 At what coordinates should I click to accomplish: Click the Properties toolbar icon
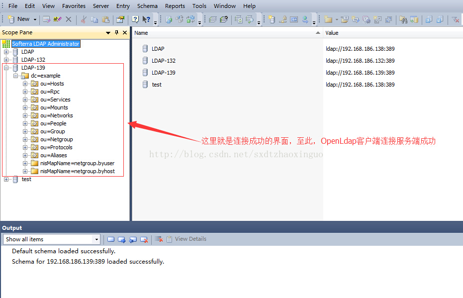point(120,19)
